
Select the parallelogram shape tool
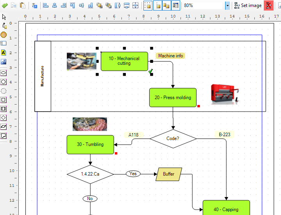click(4, 127)
